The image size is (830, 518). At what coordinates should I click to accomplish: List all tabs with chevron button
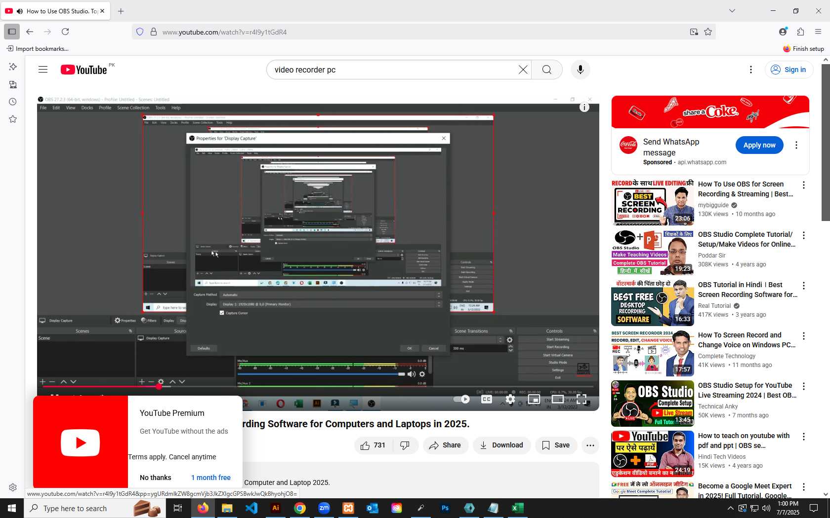click(732, 11)
